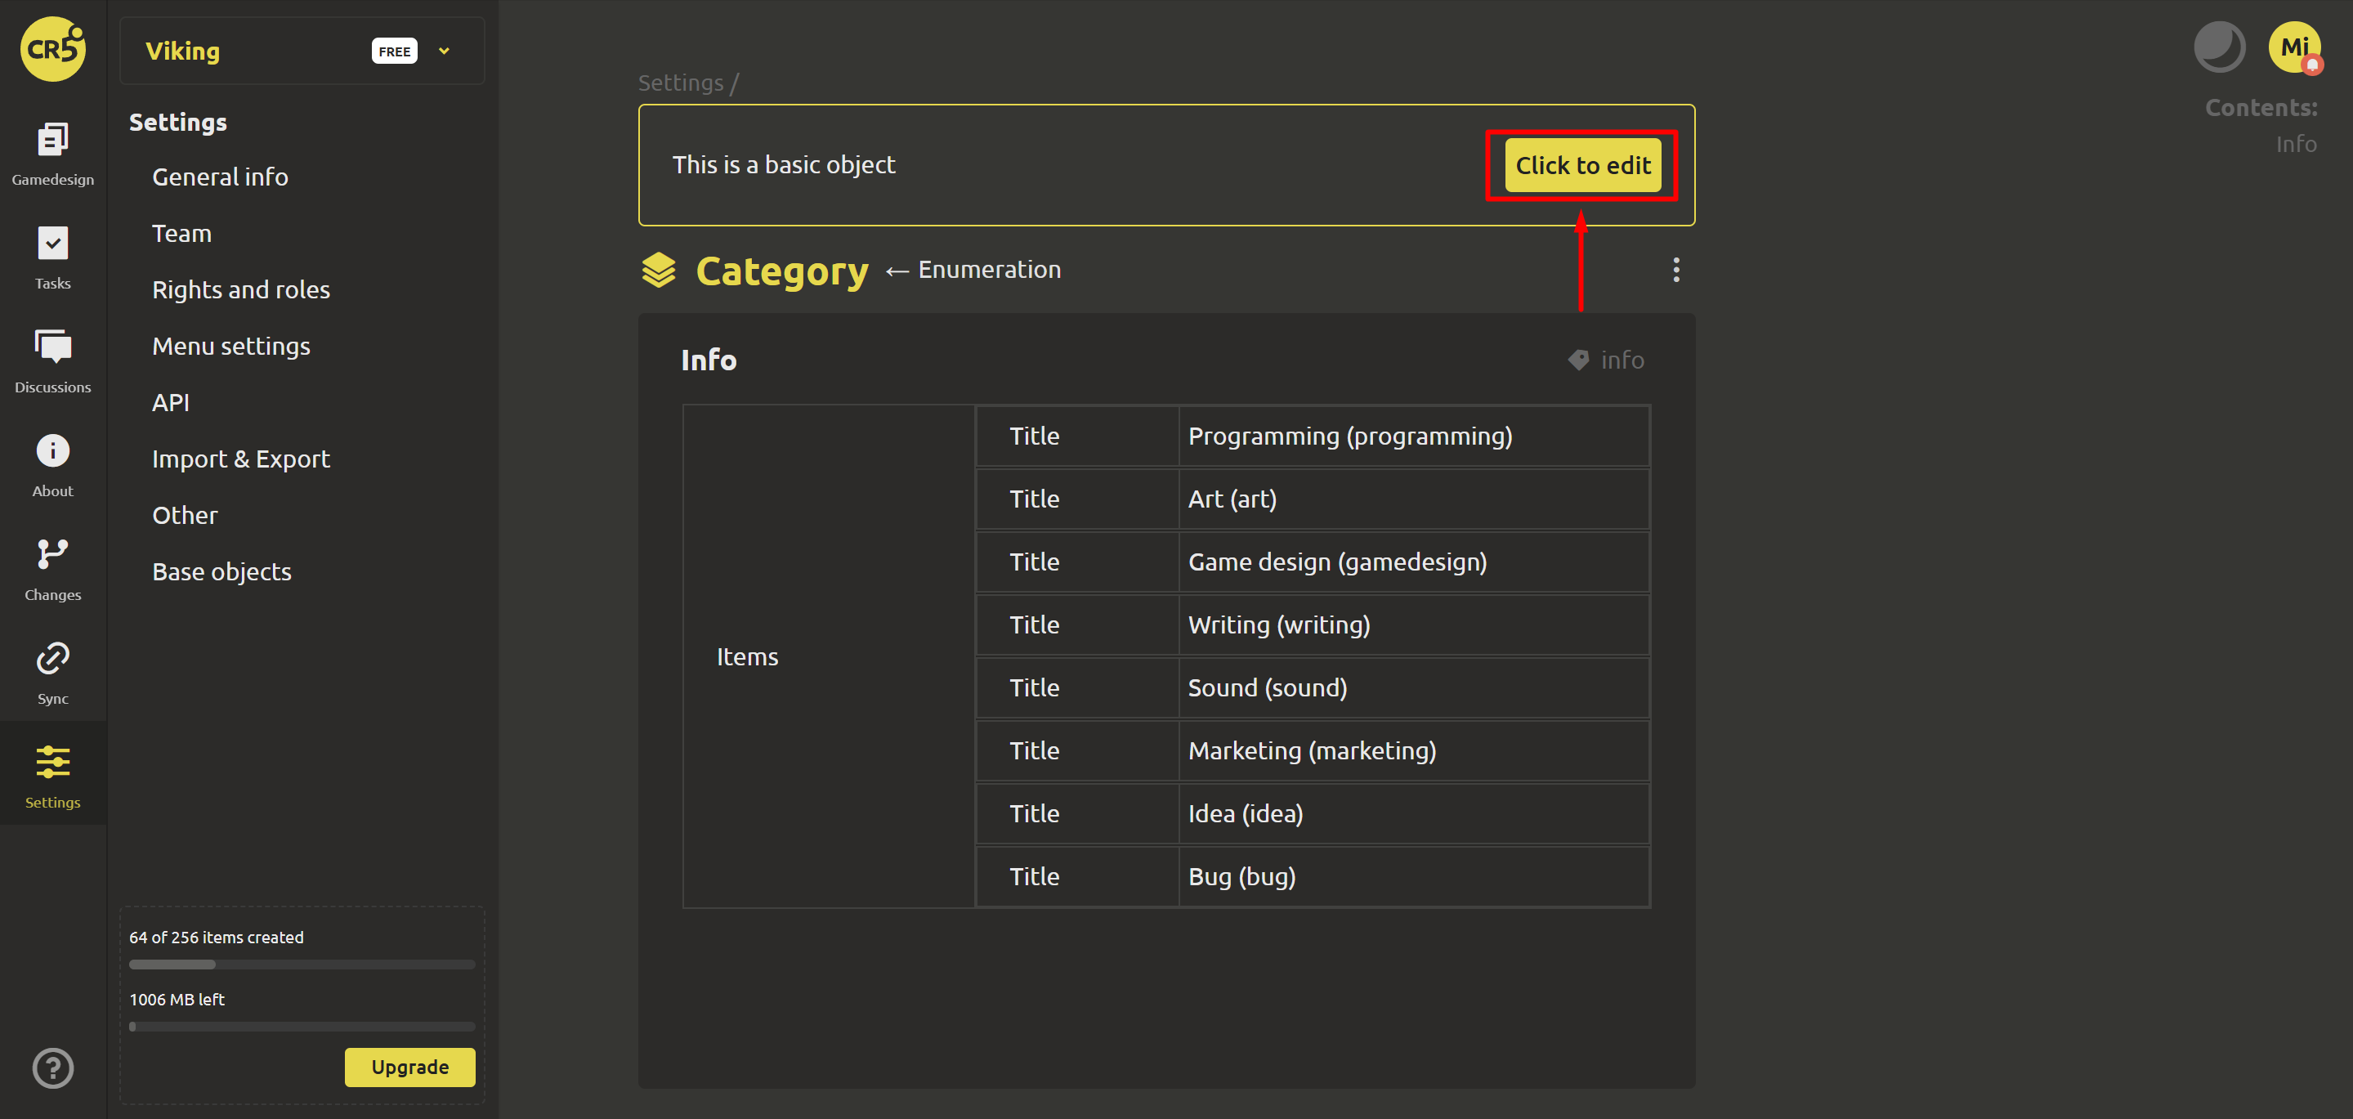Open Base objects settings
This screenshot has width=2353, height=1119.
tap(222, 572)
